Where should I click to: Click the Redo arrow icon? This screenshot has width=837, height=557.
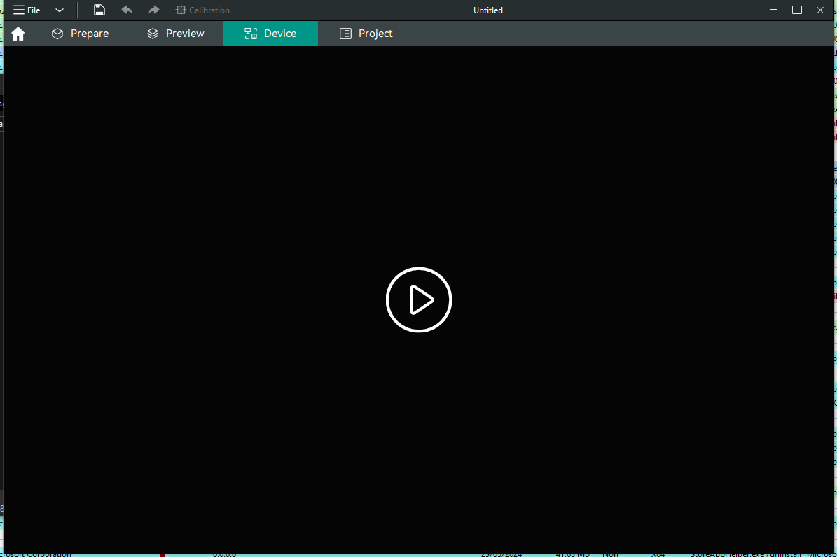tap(153, 10)
